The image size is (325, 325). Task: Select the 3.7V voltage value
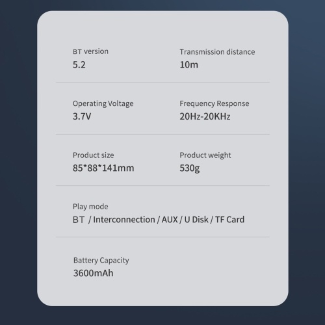point(82,116)
